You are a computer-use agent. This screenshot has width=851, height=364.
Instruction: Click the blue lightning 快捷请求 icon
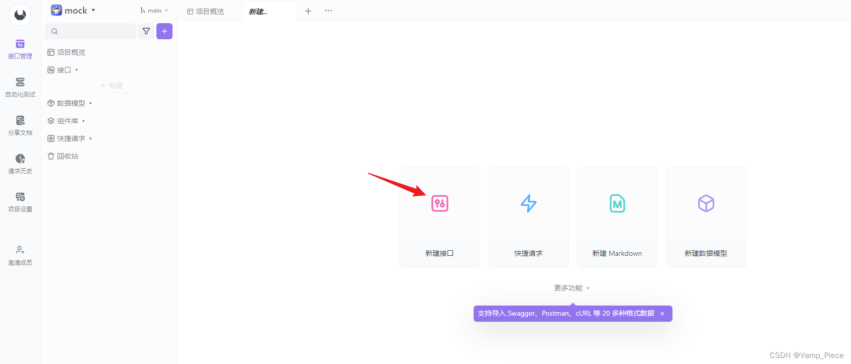pyautogui.click(x=529, y=203)
